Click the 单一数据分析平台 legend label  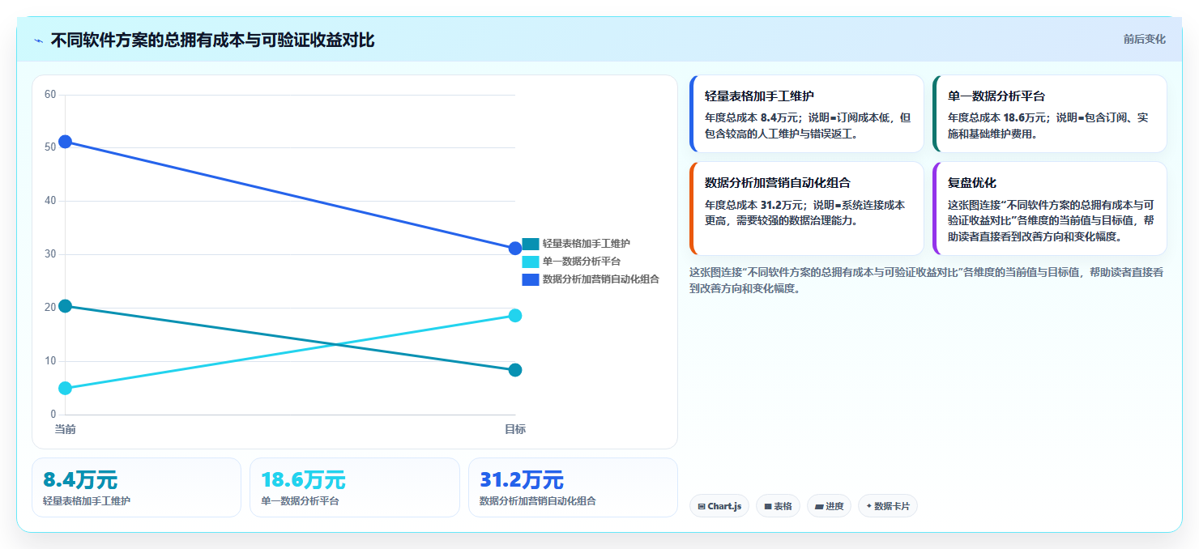(x=582, y=262)
